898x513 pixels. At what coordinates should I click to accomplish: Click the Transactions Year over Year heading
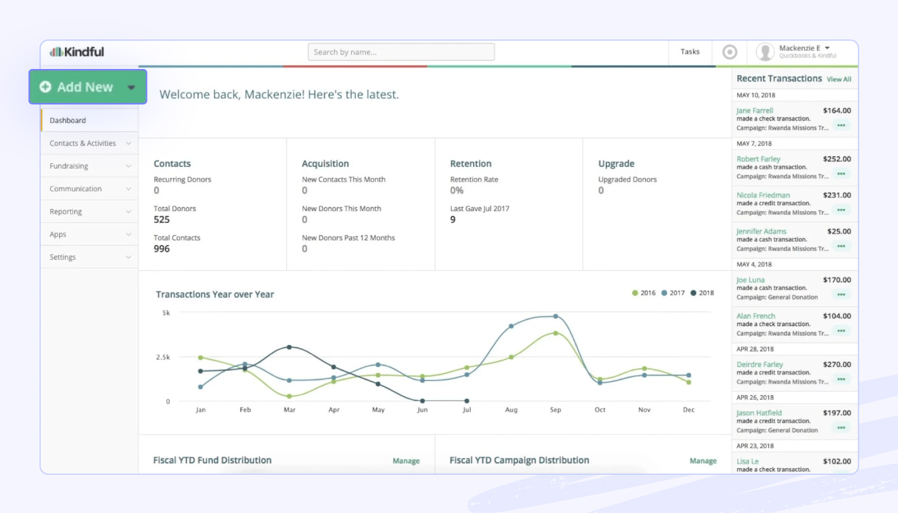(x=215, y=295)
